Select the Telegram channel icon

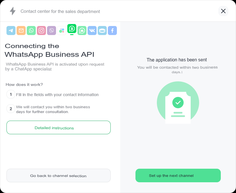click(x=11, y=31)
